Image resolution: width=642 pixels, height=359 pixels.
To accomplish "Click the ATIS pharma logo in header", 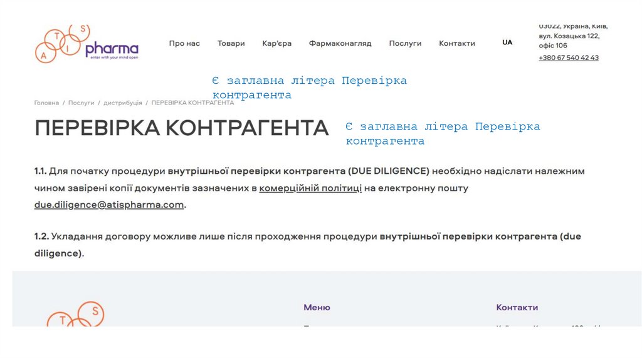I will tap(87, 44).
